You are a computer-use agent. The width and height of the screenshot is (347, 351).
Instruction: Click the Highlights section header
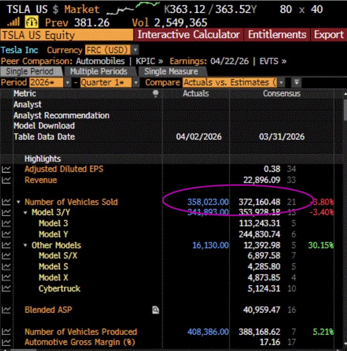43,159
